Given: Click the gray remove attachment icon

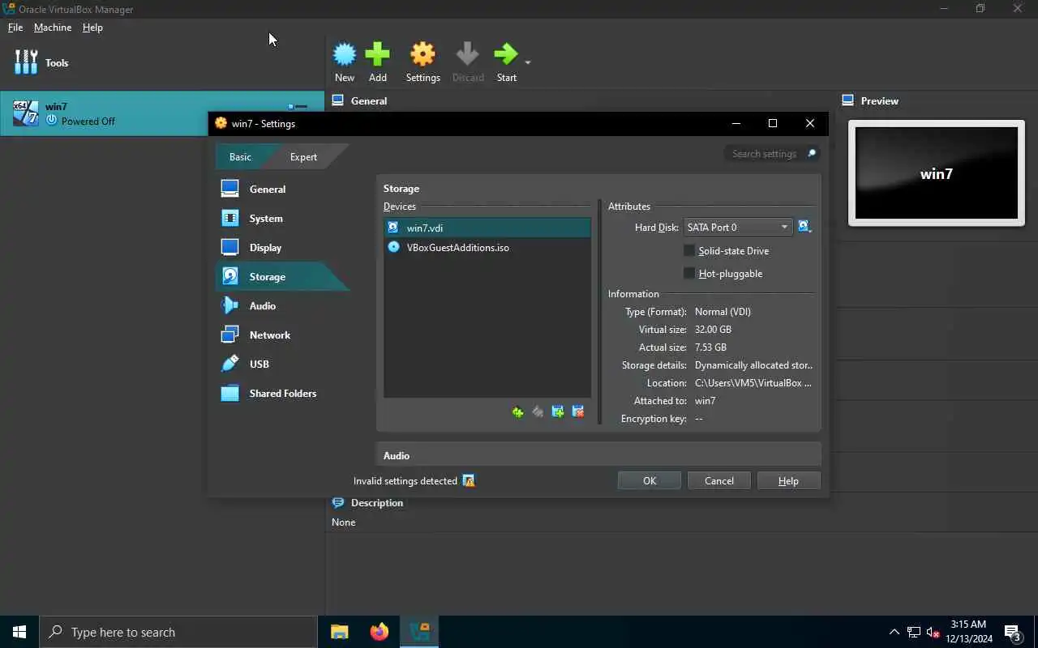Looking at the screenshot, I should [x=538, y=411].
